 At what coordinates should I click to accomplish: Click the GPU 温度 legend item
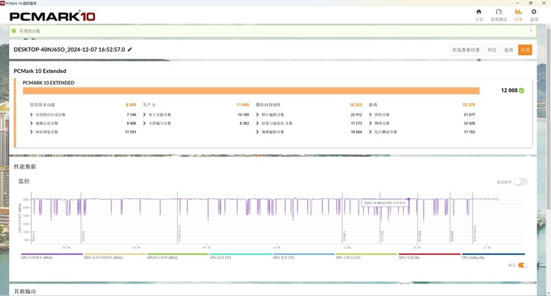tap(284, 257)
